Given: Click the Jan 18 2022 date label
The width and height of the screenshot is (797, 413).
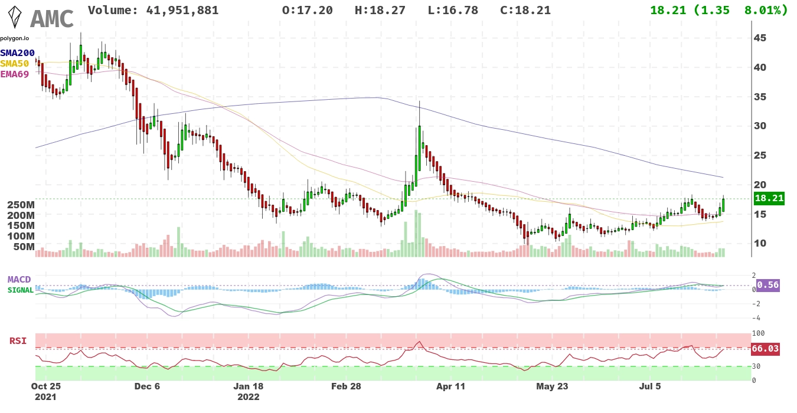Looking at the screenshot, I should [249, 392].
